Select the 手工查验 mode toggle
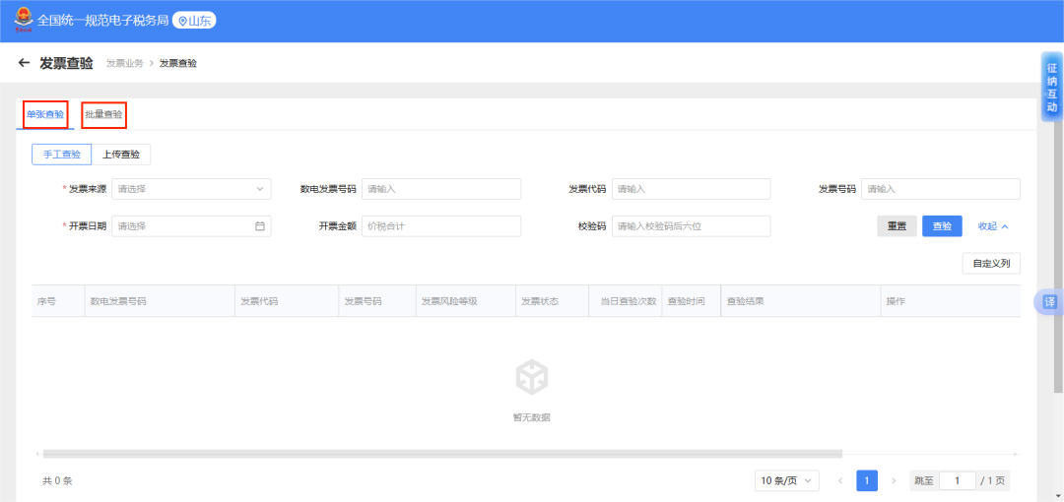Screen dimensions: 1064x502 click(x=61, y=155)
